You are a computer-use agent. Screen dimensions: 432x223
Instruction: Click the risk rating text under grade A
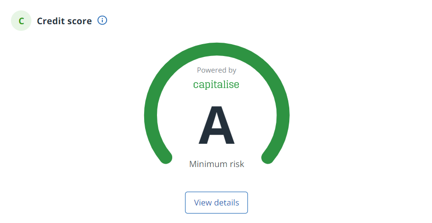point(216,164)
